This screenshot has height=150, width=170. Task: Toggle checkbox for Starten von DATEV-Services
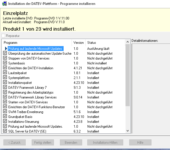click(5, 102)
